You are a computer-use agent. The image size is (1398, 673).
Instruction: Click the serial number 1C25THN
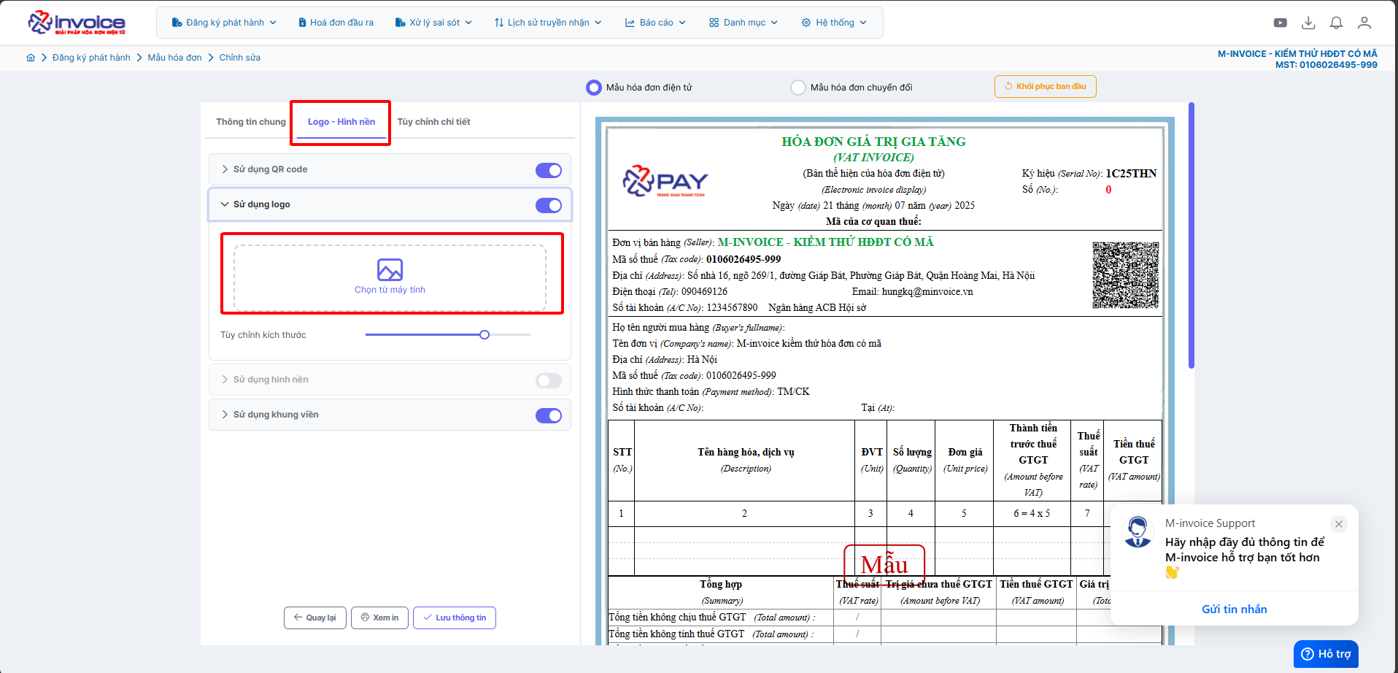tap(1131, 174)
